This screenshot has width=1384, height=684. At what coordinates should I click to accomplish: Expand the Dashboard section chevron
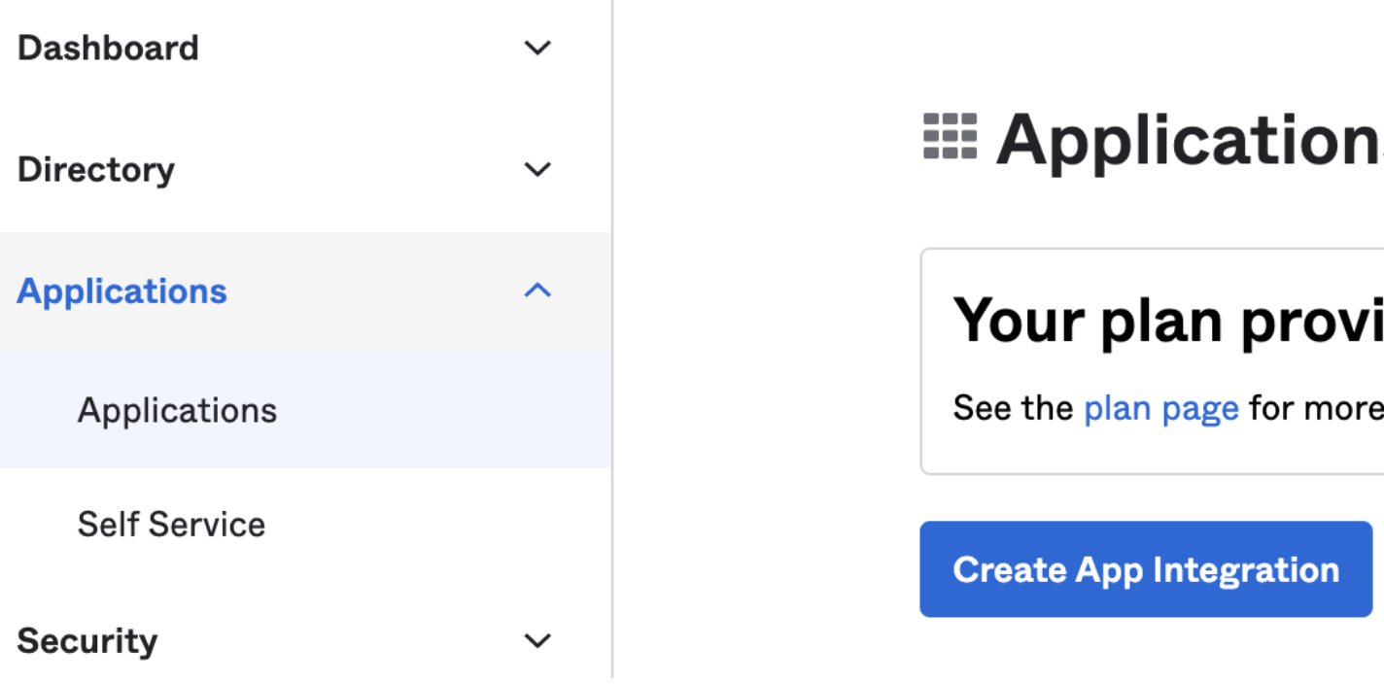pyautogui.click(x=537, y=48)
